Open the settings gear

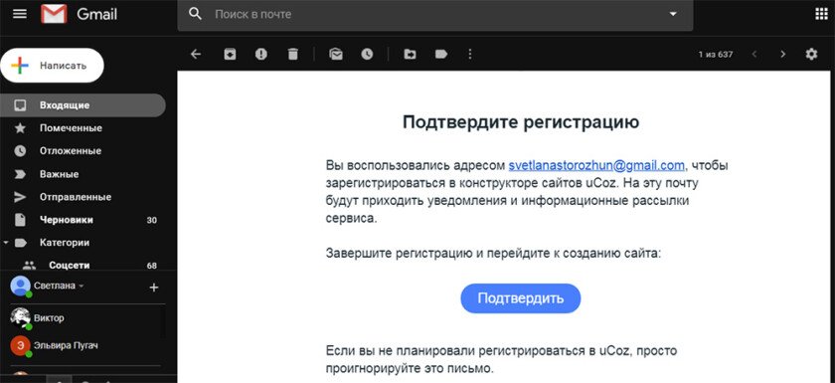click(811, 54)
